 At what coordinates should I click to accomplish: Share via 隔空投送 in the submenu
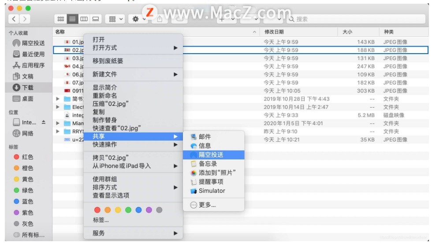coord(213,155)
